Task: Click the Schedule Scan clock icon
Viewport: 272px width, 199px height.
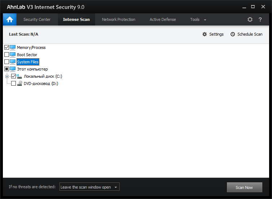Action: (233, 34)
